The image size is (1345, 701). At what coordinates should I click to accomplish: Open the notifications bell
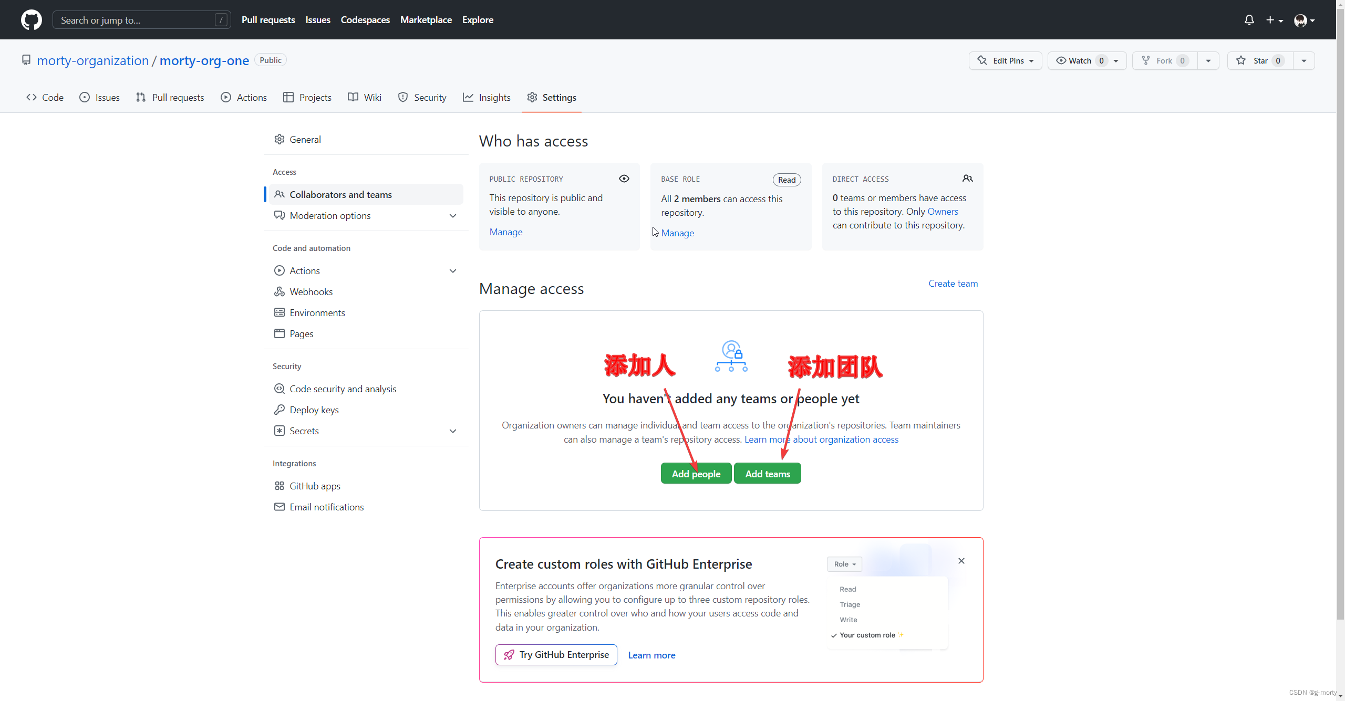[1249, 20]
